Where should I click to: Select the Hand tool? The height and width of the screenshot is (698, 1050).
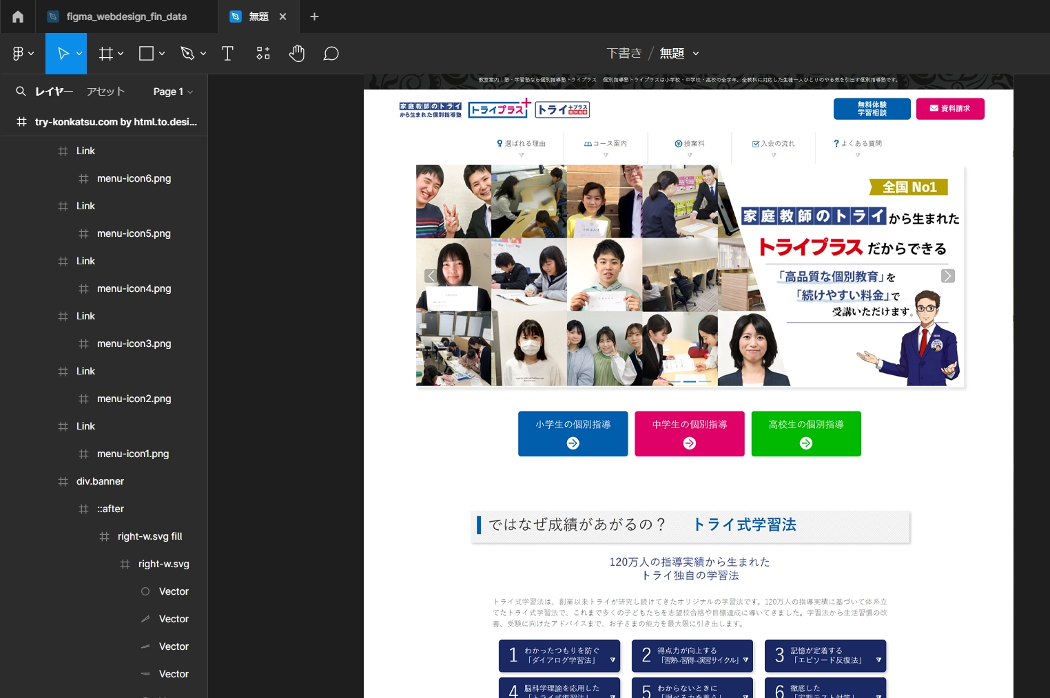click(297, 53)
